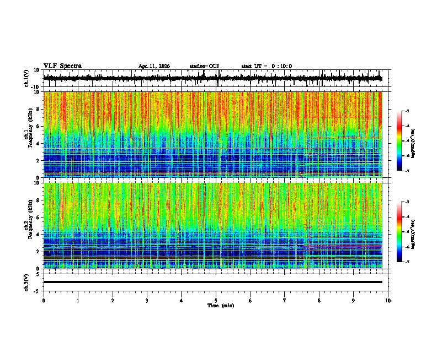Click the time axis tick label 0
Screen dimensions: 437x337
pyautogui.click(x=44, y=301)
